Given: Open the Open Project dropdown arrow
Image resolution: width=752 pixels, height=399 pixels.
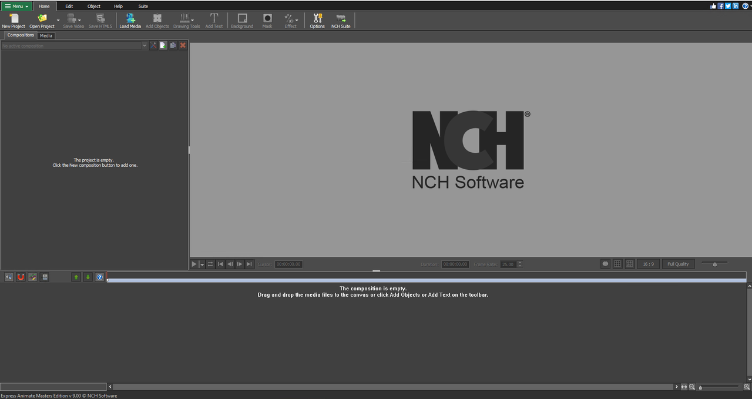Looking at the screenshot, I should [x=58, y=21].
